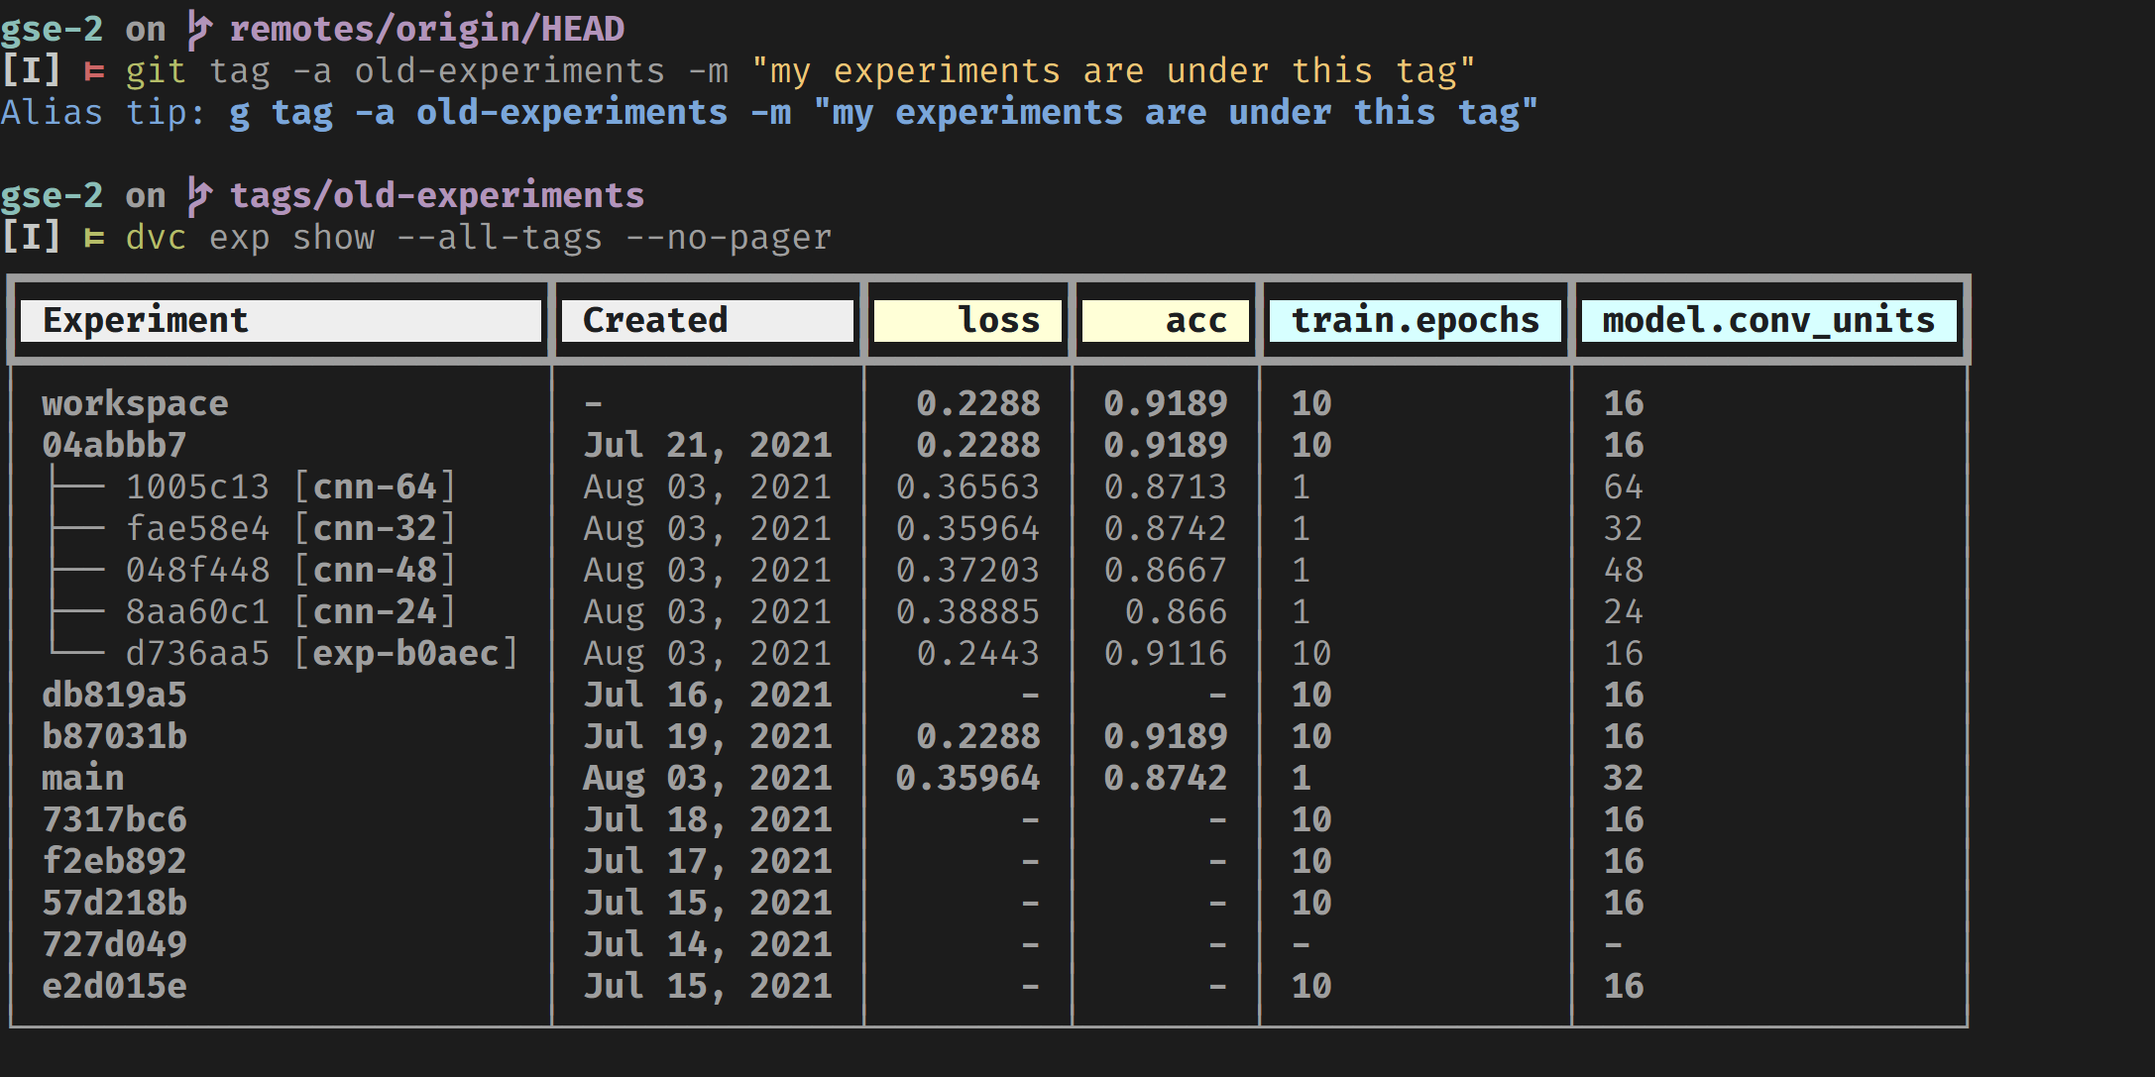Click the acc value 0.9116
The height and width of the screenshot is (1077, 2155).
click(1165, 653)
